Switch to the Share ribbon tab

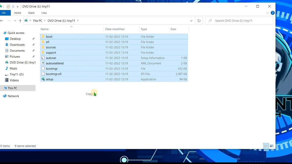coord(31,13)
